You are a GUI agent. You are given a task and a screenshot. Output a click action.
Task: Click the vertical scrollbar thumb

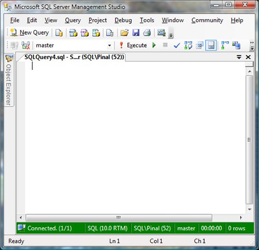pyautogui.click(x=250, y=140)
